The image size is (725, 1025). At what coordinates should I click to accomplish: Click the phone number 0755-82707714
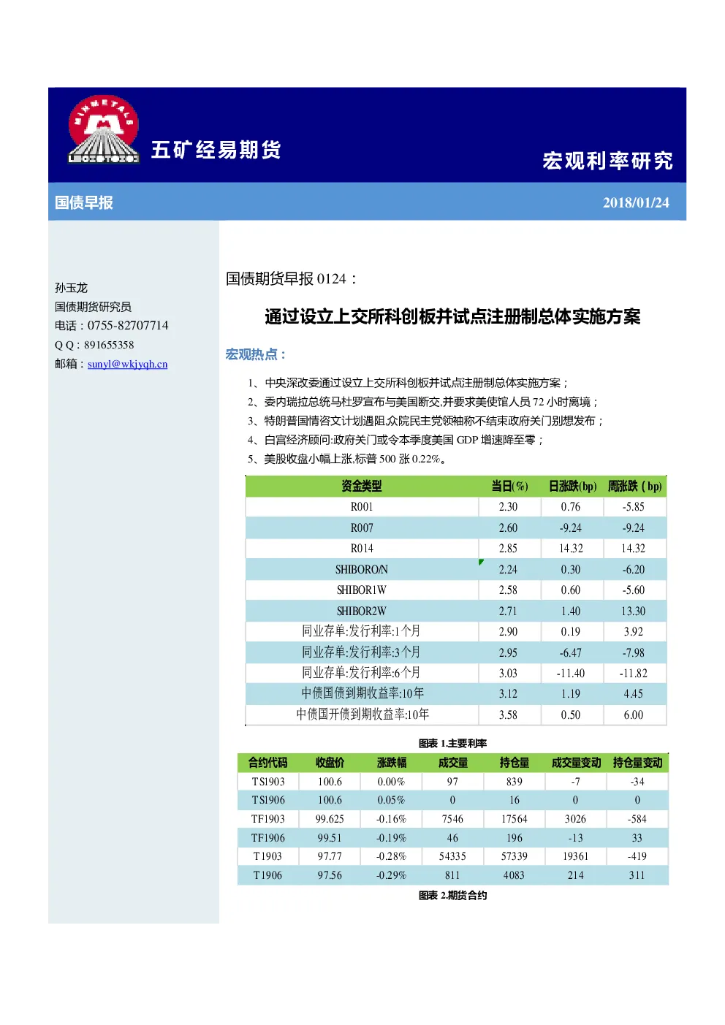(x=128, y=326)
